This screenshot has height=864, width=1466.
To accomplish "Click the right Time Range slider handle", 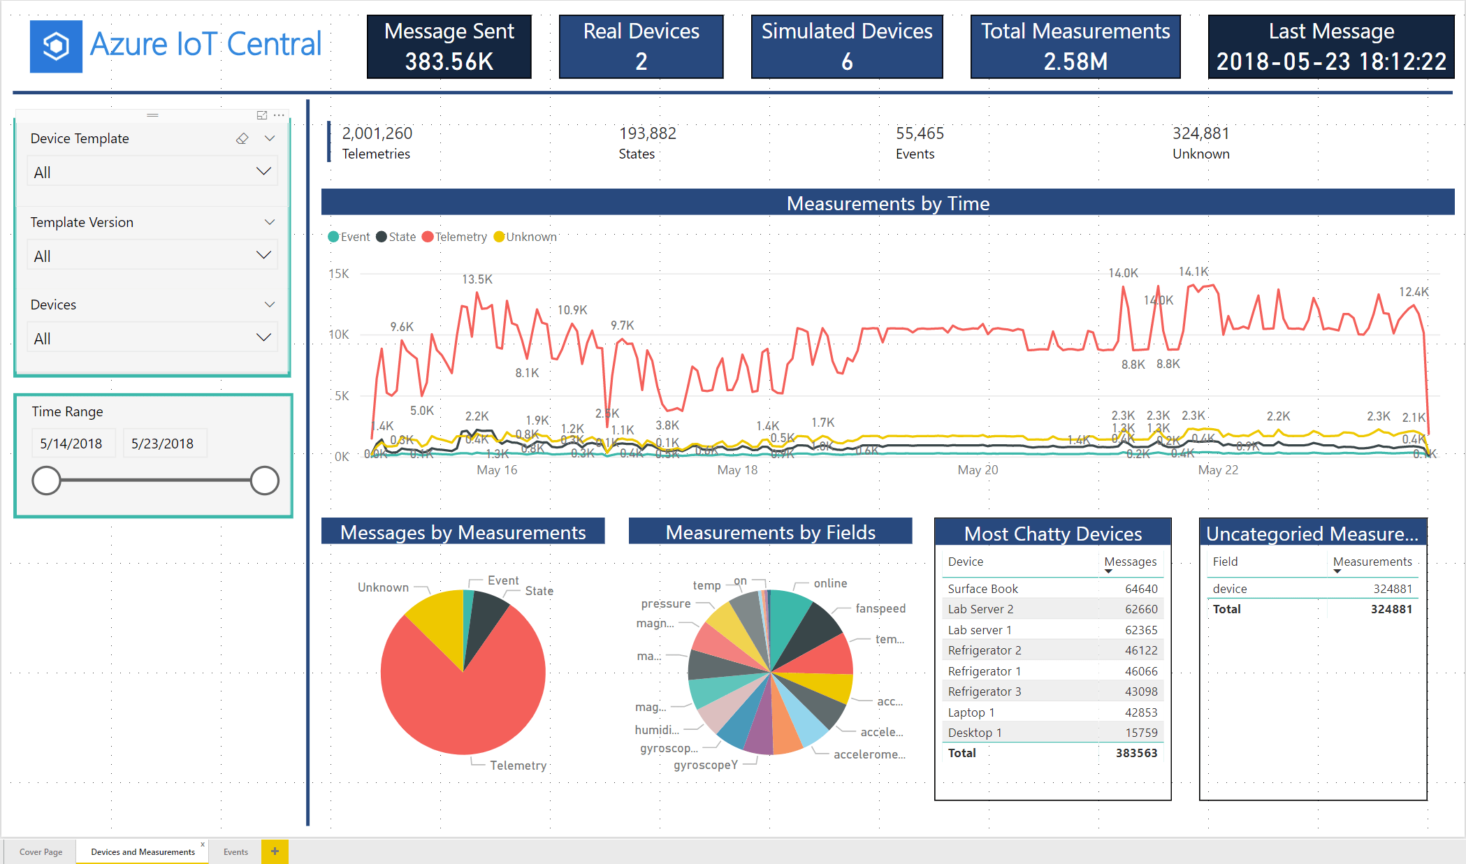I will [263, 481].
